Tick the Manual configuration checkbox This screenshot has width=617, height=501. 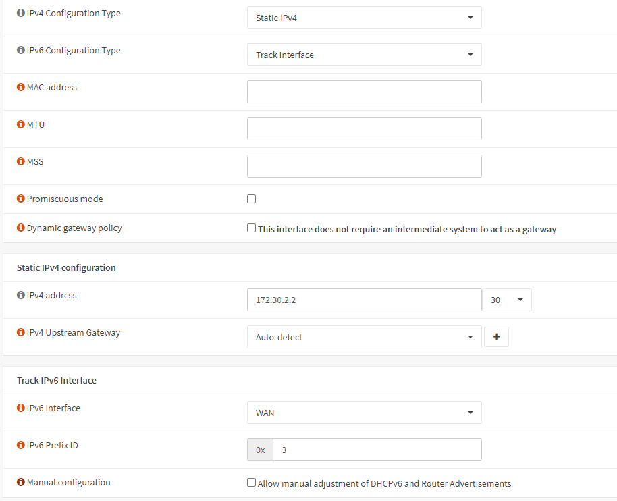coord(252,483)
